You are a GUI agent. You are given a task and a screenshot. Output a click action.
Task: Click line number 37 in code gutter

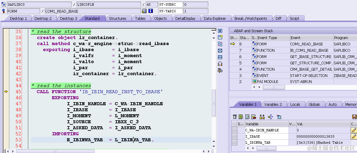click(18, 43)
